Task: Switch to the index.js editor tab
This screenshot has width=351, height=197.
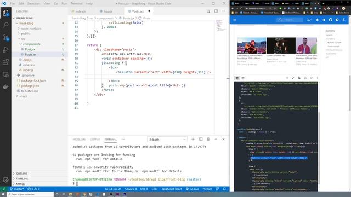Action: point(80,11)
